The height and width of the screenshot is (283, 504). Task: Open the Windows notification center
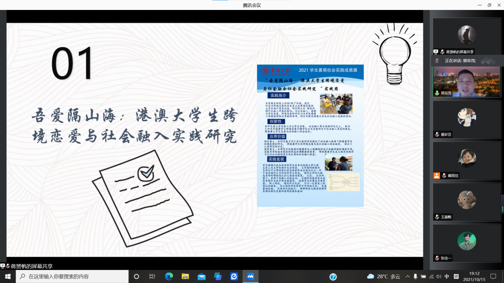tap(493, 276)
